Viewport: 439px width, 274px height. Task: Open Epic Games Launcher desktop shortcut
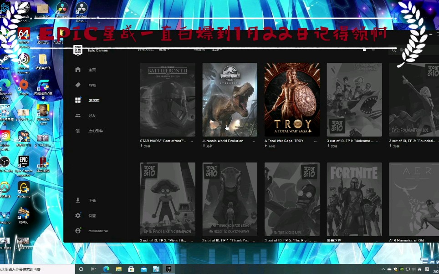(x=24, y=166)
